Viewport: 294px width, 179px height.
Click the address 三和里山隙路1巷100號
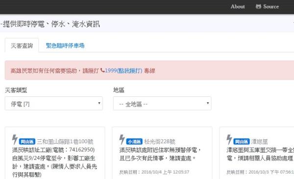[65, 141]
